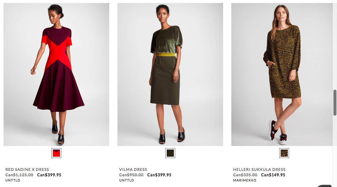Click the vertical page scrollbar thumb
Image resolution: width=337 pixels, height=187 pixels.
pyautogui.click(x=335, y=103)
